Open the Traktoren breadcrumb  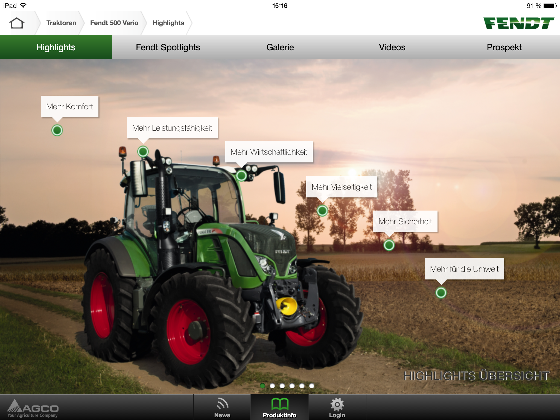point(61,23)
